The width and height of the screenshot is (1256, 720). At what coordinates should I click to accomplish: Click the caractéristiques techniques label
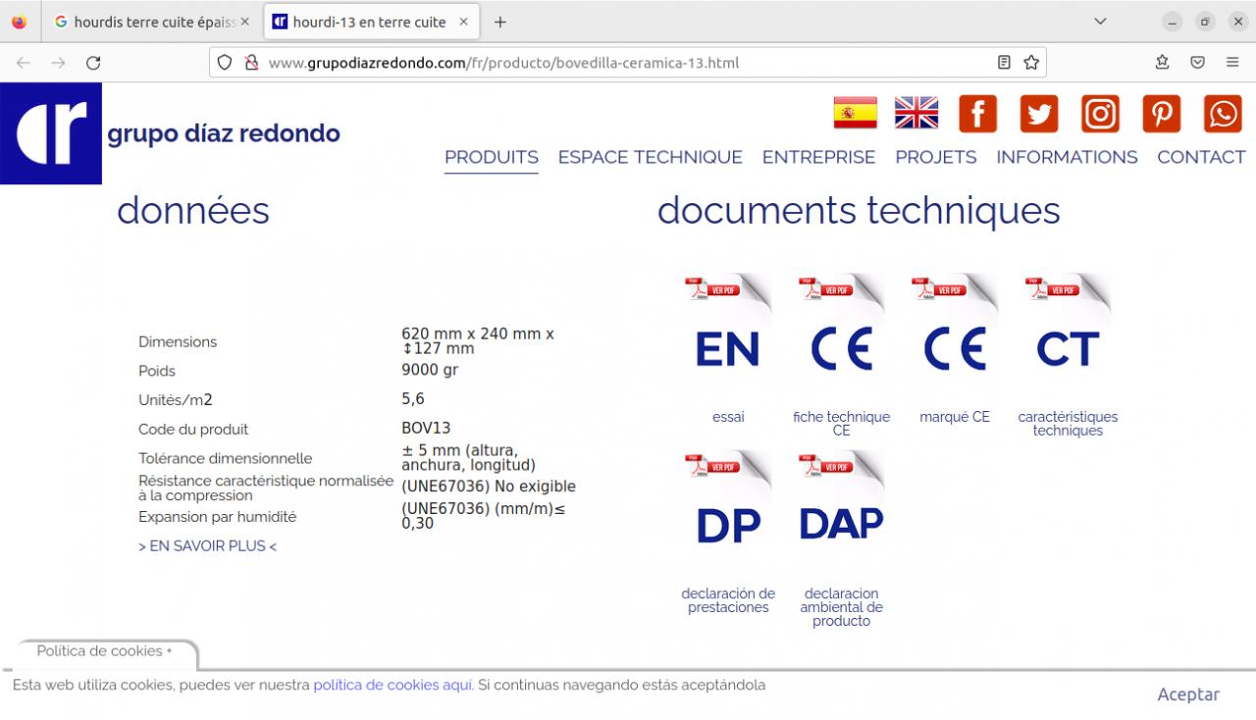click(1068, 424)
